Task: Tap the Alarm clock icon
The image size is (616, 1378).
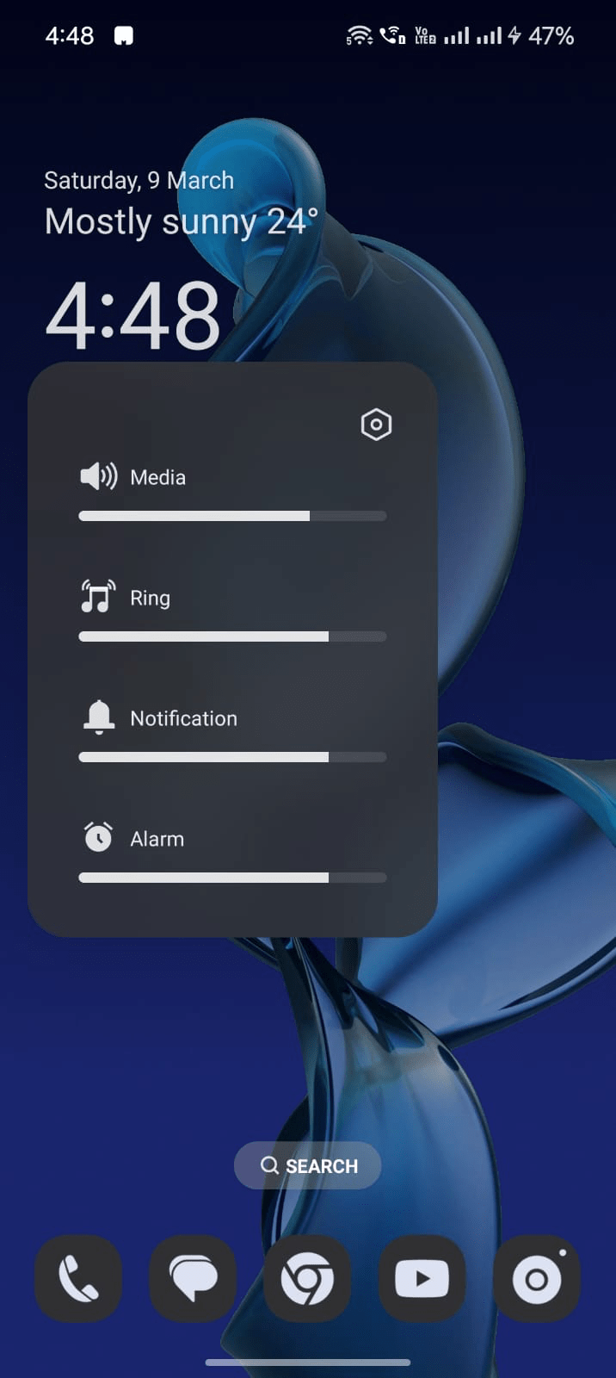Action: click(x=98, y=837)
